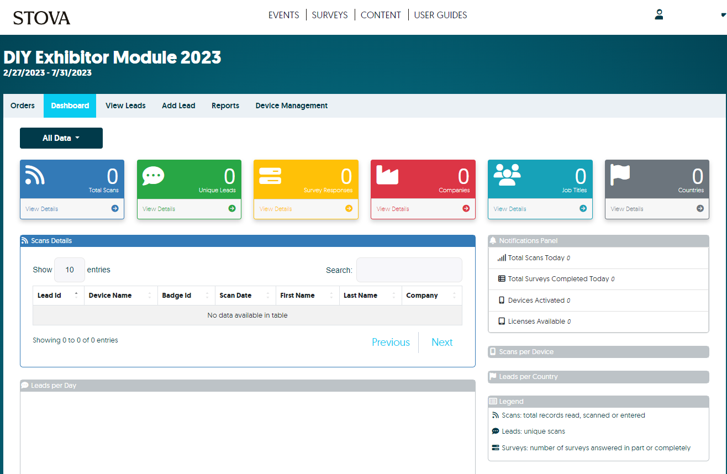727x474 pixels.
Task: Click the signal bars icon by Total Scans Today
Action: 502,258
